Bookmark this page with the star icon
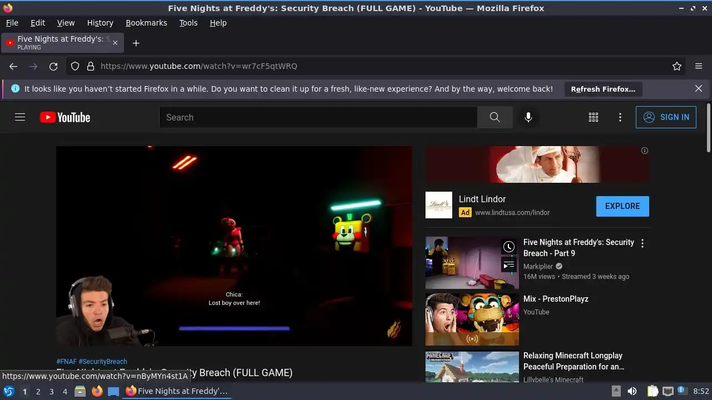The image size is (712, 400). click(677, 66)
